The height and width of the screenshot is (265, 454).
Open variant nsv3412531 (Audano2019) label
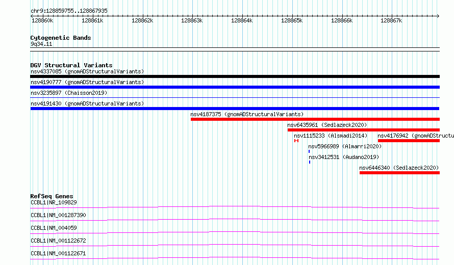coord(344,157)
